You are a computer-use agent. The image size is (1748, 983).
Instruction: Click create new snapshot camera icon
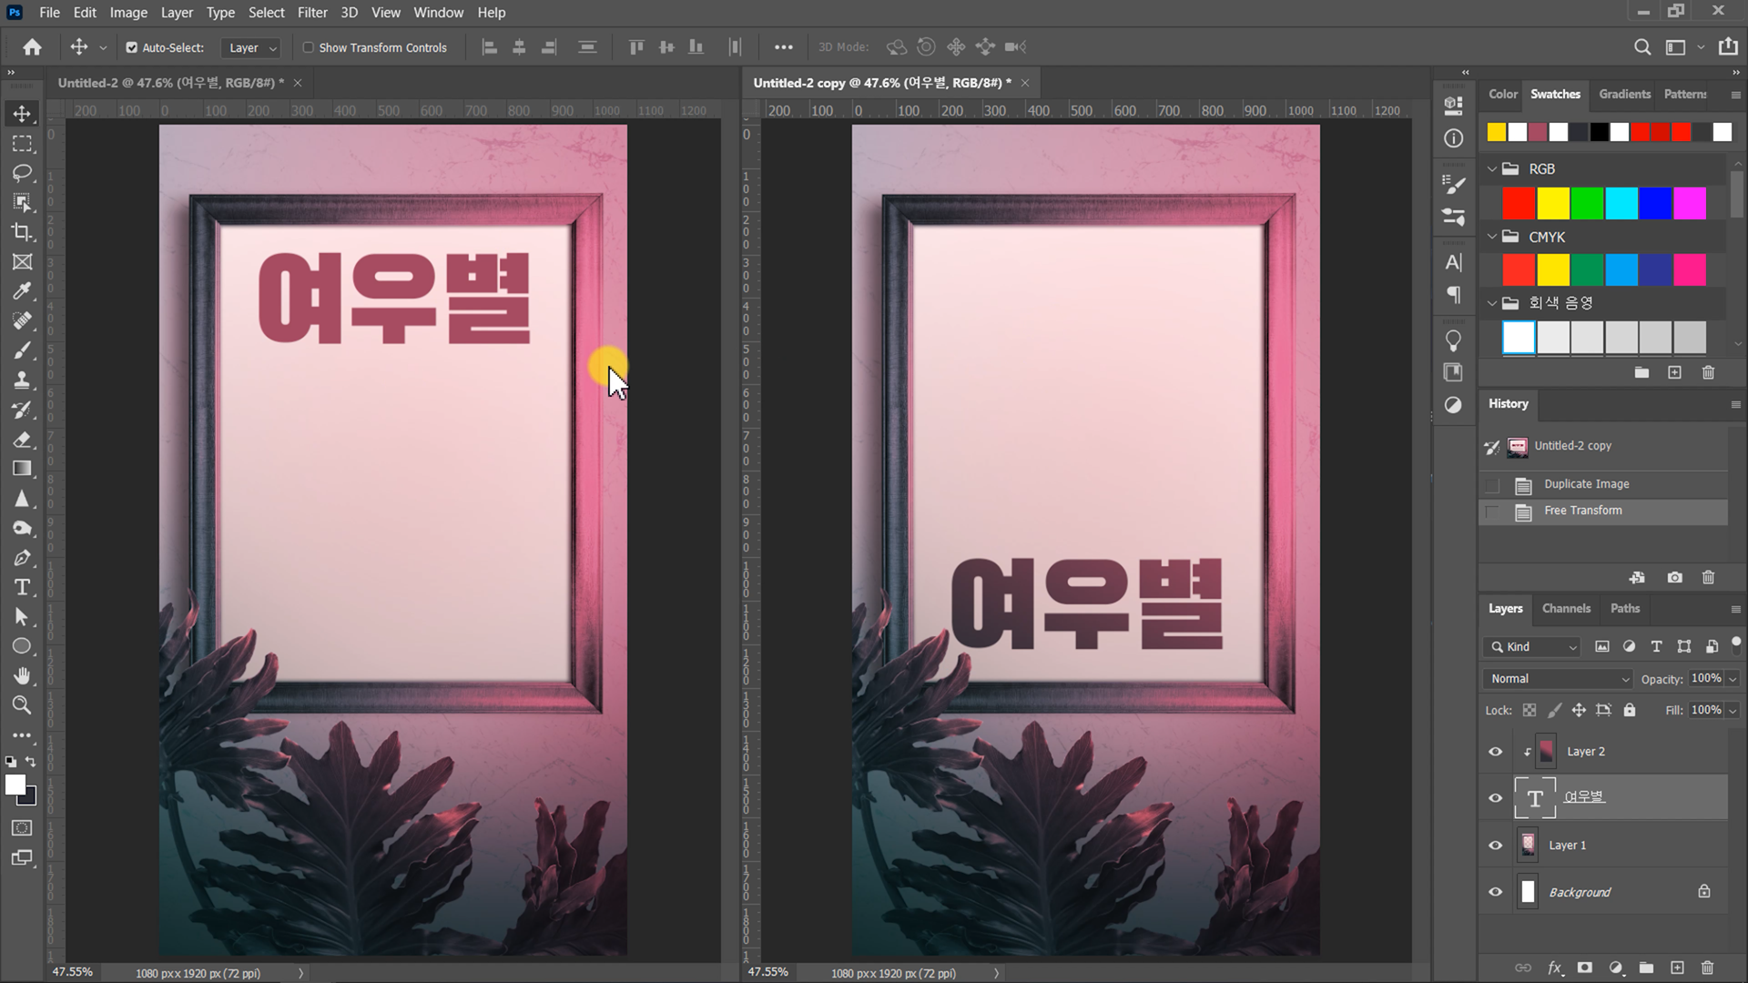tap(1674, 577)
